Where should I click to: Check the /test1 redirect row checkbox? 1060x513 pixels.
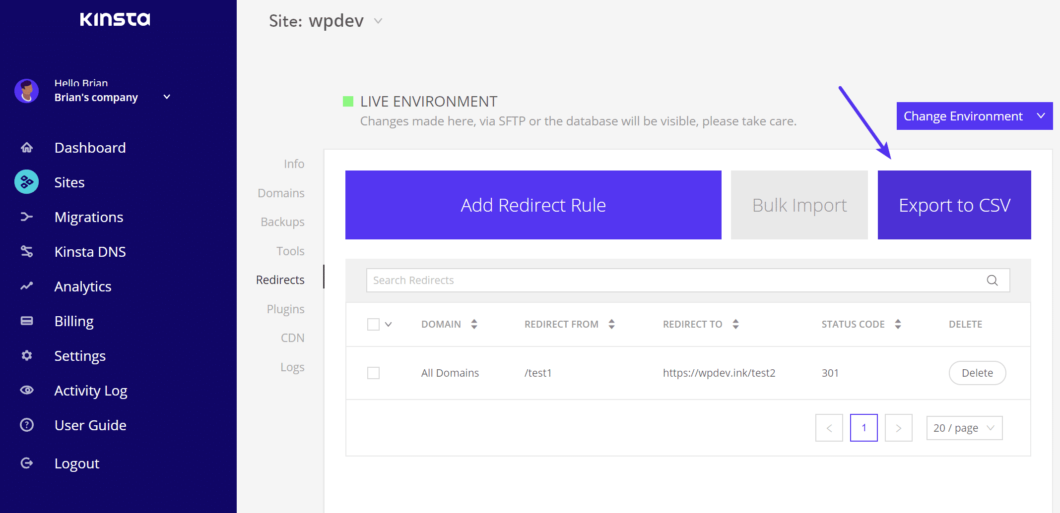373,373
